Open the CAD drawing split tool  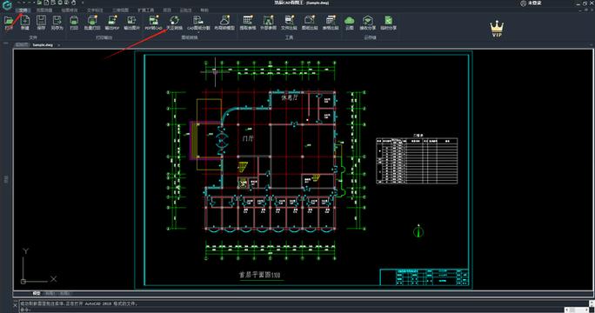click(198, 23)
